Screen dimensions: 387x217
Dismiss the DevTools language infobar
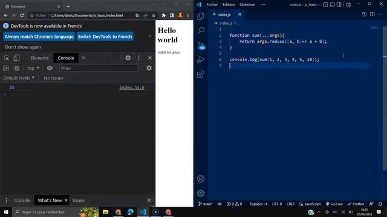pyautogui.click(x=150, y=36)
